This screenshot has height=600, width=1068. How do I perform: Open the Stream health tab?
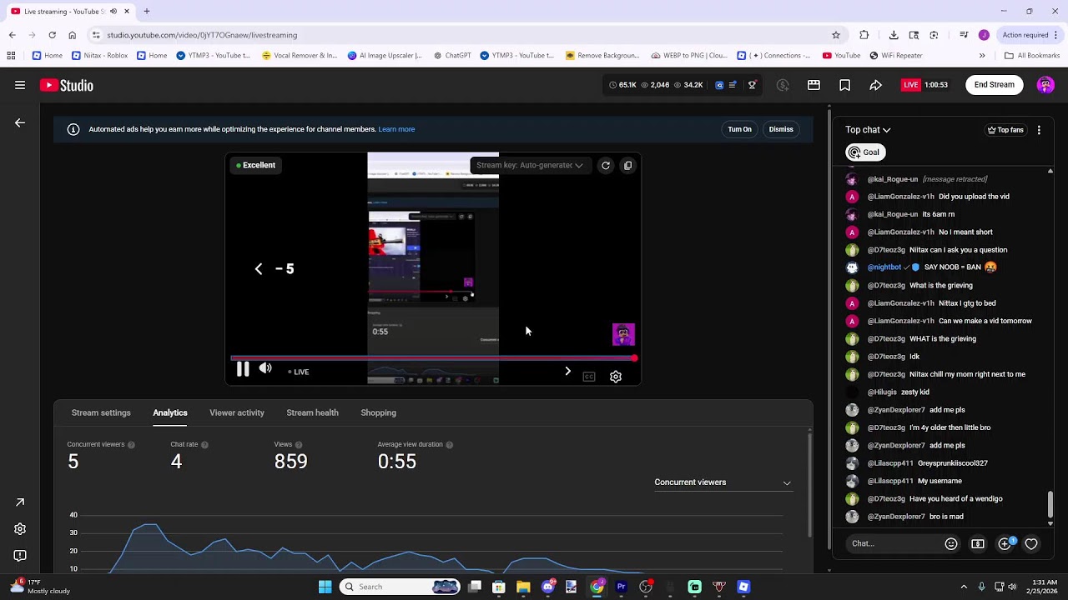tap(312, 412)
